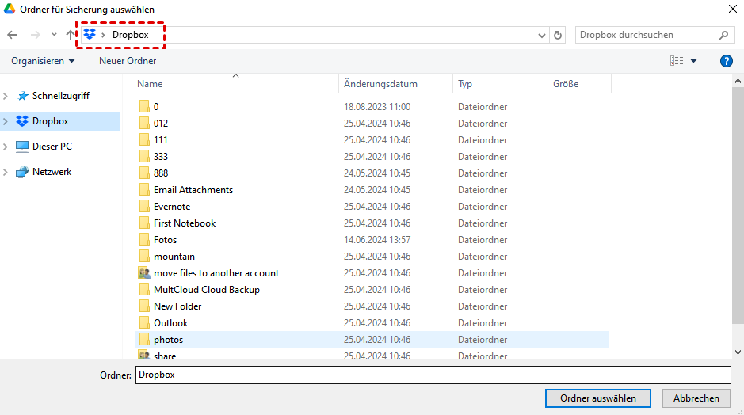Expand the Schnellzugriff tree node
744x415 pixels.
6,96
